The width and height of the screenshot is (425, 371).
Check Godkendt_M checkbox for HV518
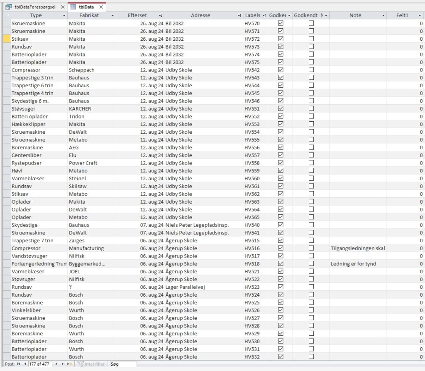click(x=311, y=263)
